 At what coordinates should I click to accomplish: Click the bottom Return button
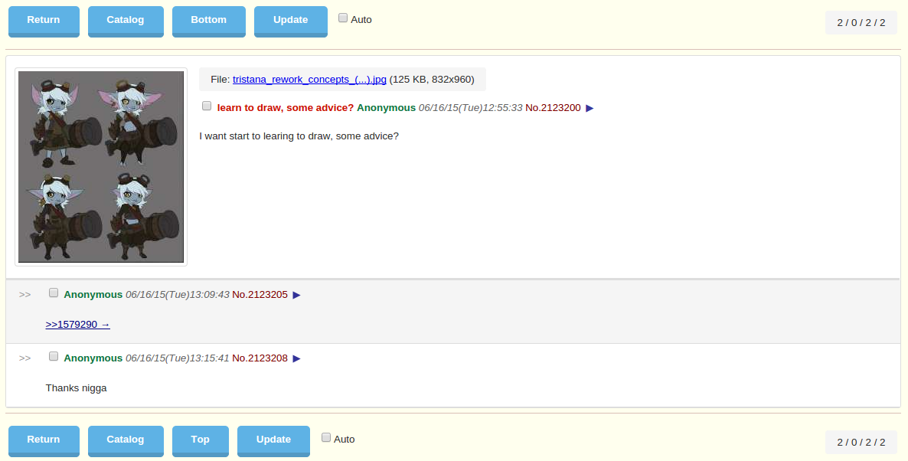44,441
